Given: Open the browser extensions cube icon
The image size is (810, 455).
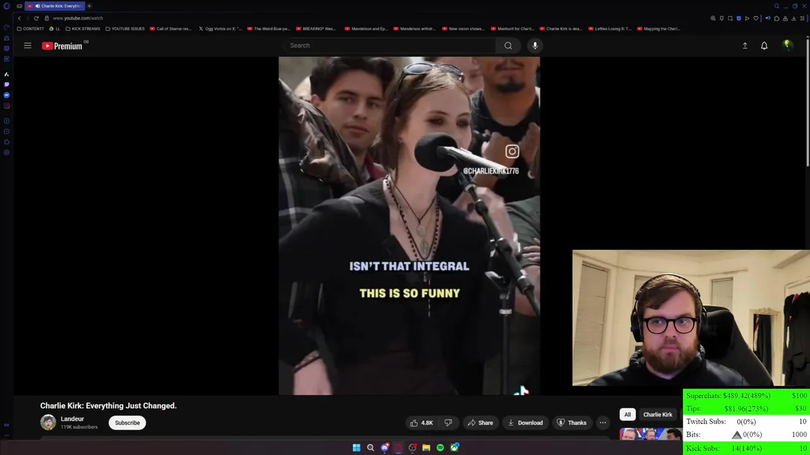Looking at the screenshot, I should (x=776, y=18).
